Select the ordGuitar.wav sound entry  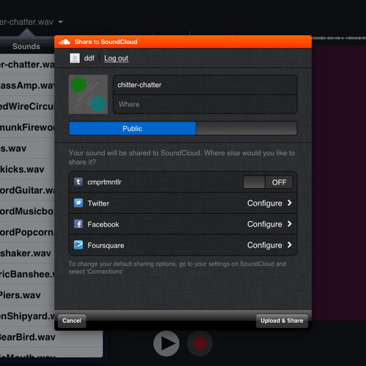point(27,190)
